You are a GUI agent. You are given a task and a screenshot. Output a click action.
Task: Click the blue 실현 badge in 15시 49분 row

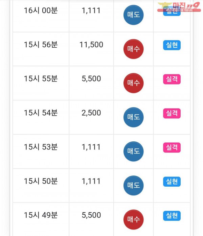pyautogui.click(x=172, y=216)
